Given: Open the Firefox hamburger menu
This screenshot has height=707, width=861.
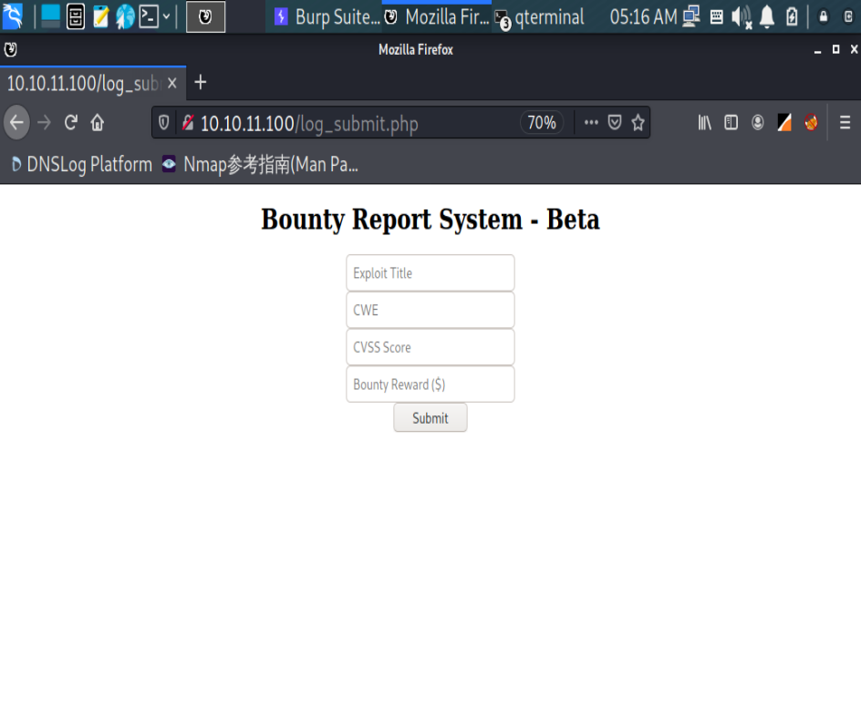Looking at the screenshot, I should tap(845, 122).
